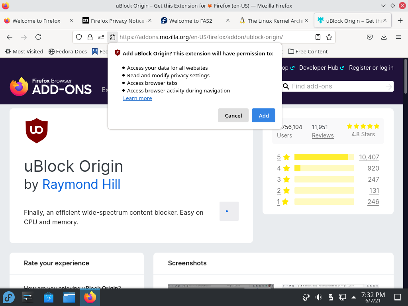The image size is (408, 306).
Task: Click the uBlock Origin shield logo on page
Action: coord(37,131)
